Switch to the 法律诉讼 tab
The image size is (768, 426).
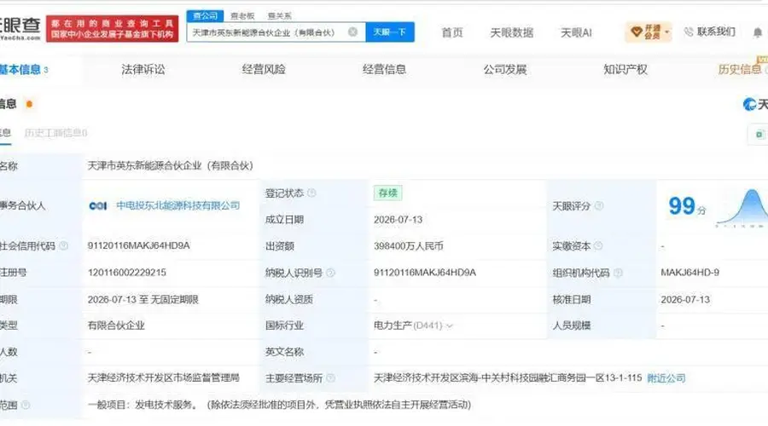143,70
